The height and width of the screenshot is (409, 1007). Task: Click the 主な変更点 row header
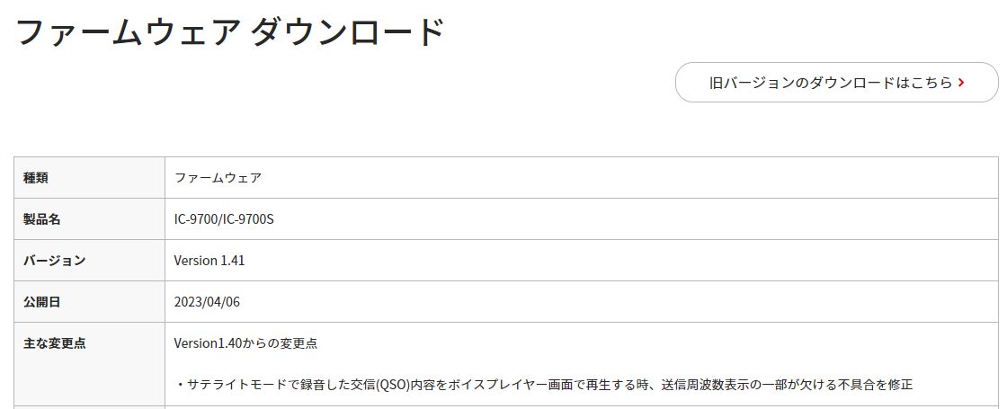tap(89, 363)
